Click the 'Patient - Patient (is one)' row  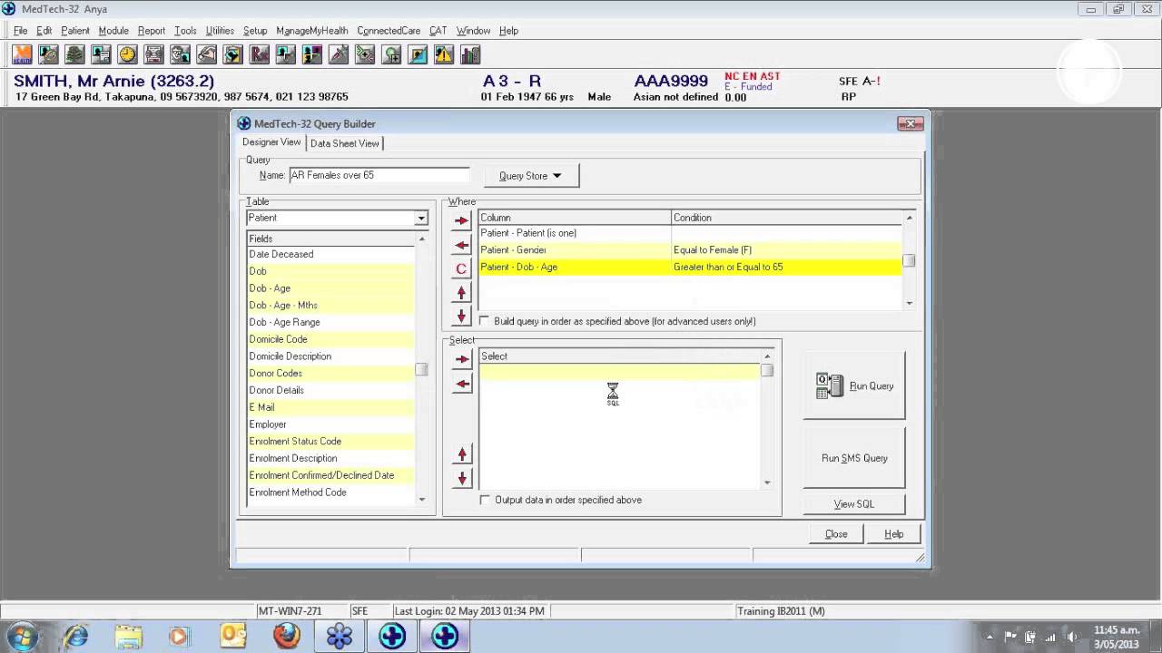(690, 233)
